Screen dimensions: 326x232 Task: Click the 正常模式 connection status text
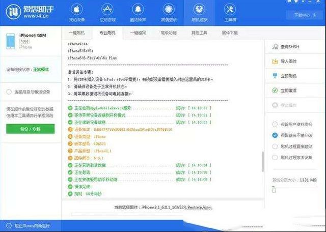[41, 70]
